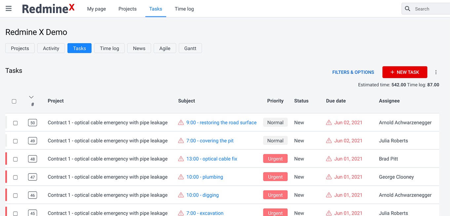The height and width of the screenshot is (216, 450).
Task: Click warning icon beside 10:00 - digging
Action: coord(181,195)
